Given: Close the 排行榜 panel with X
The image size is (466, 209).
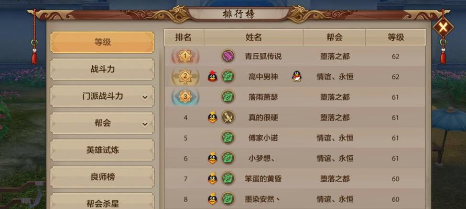Looking at the screenshot, I should point(443,28).
